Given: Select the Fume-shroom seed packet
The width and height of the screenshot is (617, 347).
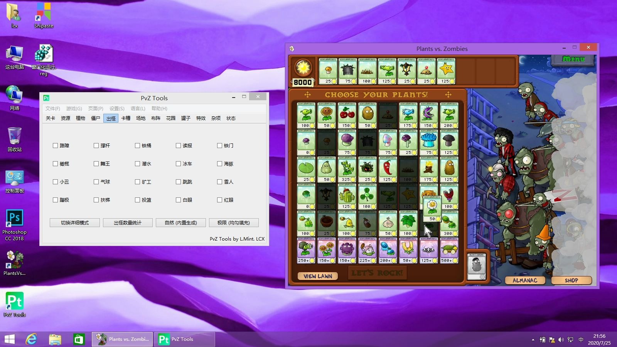Looking at the screenshot, I should pyautogui.click(x=347, y=142).
